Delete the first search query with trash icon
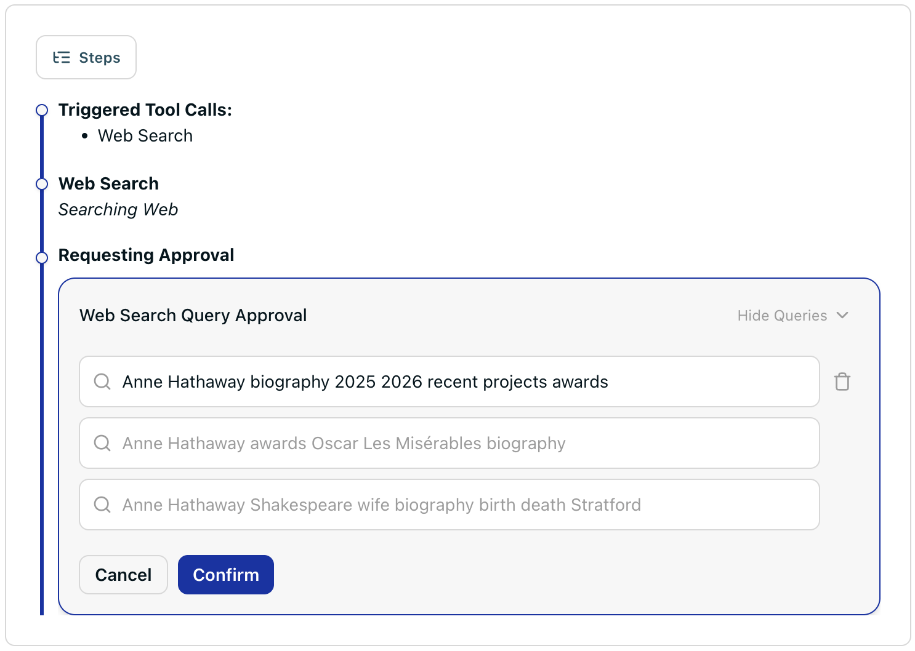The height and width of the screenshot is (651, 915). [x=842, y=381]
